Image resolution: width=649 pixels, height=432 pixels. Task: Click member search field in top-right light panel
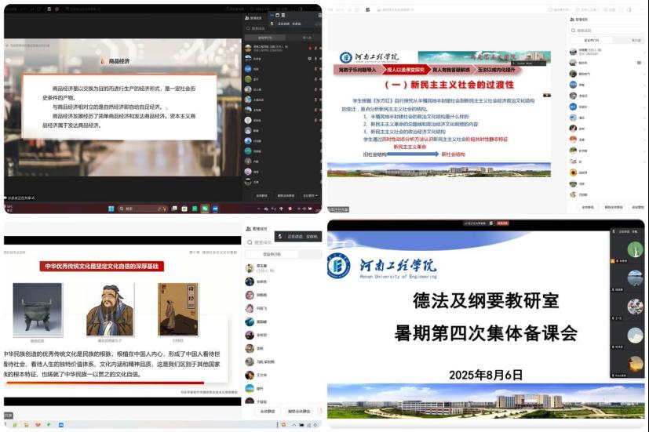click(x=607, y=31)
